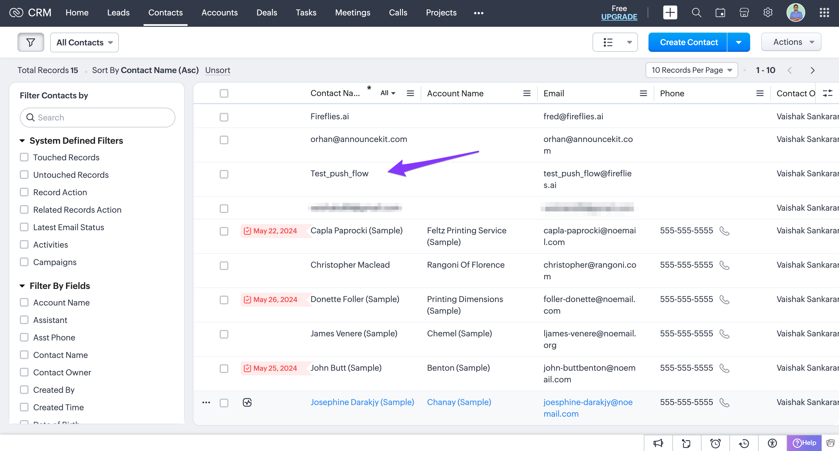Tick the Contact Owner field filter
The height and width of the screenshot is (451, 839).
coord(24,372)
